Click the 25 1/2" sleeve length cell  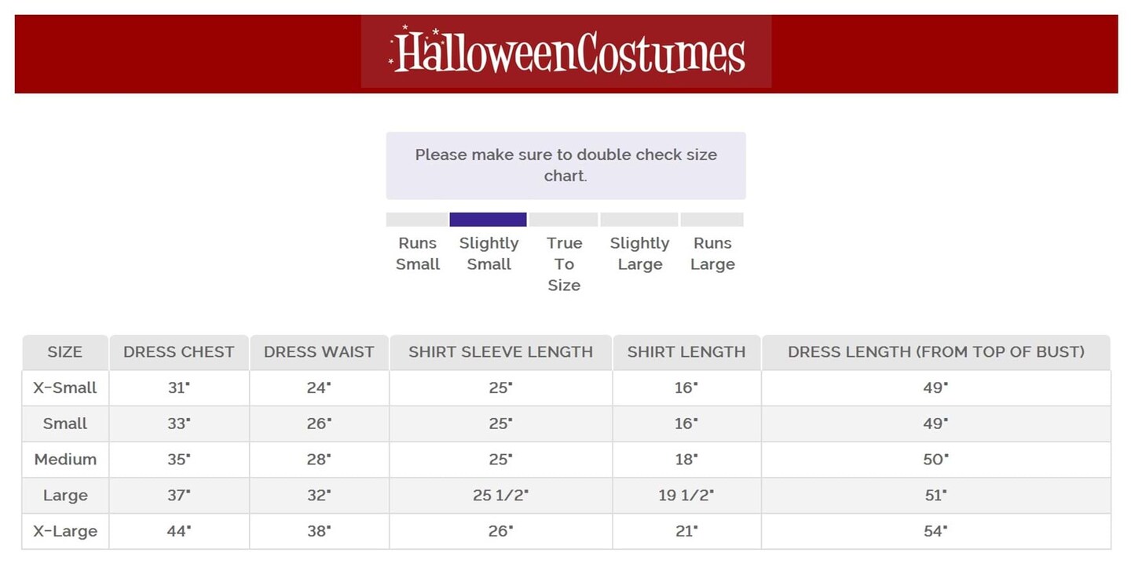[x=500, y=496]
